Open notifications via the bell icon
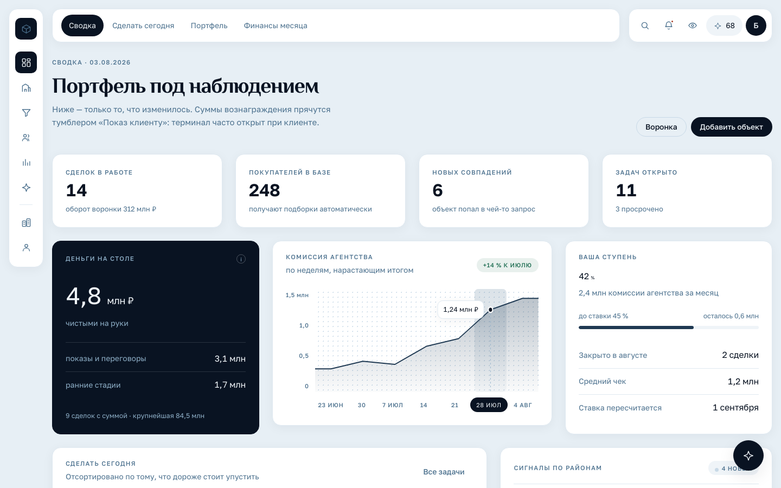Image resolution: width=781 pixels, height=488 pixels. 669,25
